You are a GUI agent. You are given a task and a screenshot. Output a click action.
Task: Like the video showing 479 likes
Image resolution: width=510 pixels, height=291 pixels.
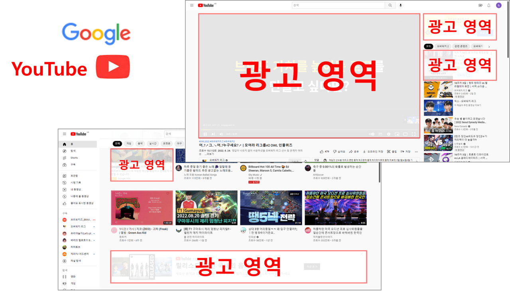point(324,152)
